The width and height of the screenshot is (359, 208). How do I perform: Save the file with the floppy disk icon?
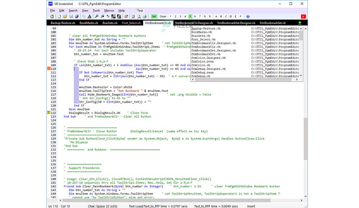pyautogui.click(x=71, y=16)
